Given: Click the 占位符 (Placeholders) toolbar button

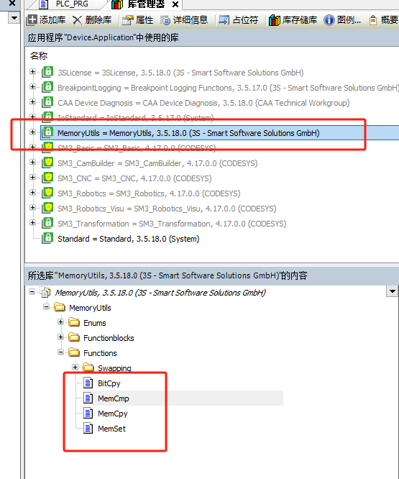Looking at the screenshot, I should coord(239,20).
